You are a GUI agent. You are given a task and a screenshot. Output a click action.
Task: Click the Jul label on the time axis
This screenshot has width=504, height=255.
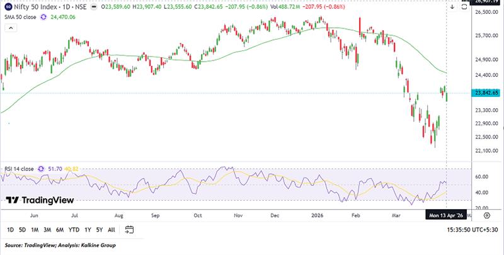click(74, 215)
